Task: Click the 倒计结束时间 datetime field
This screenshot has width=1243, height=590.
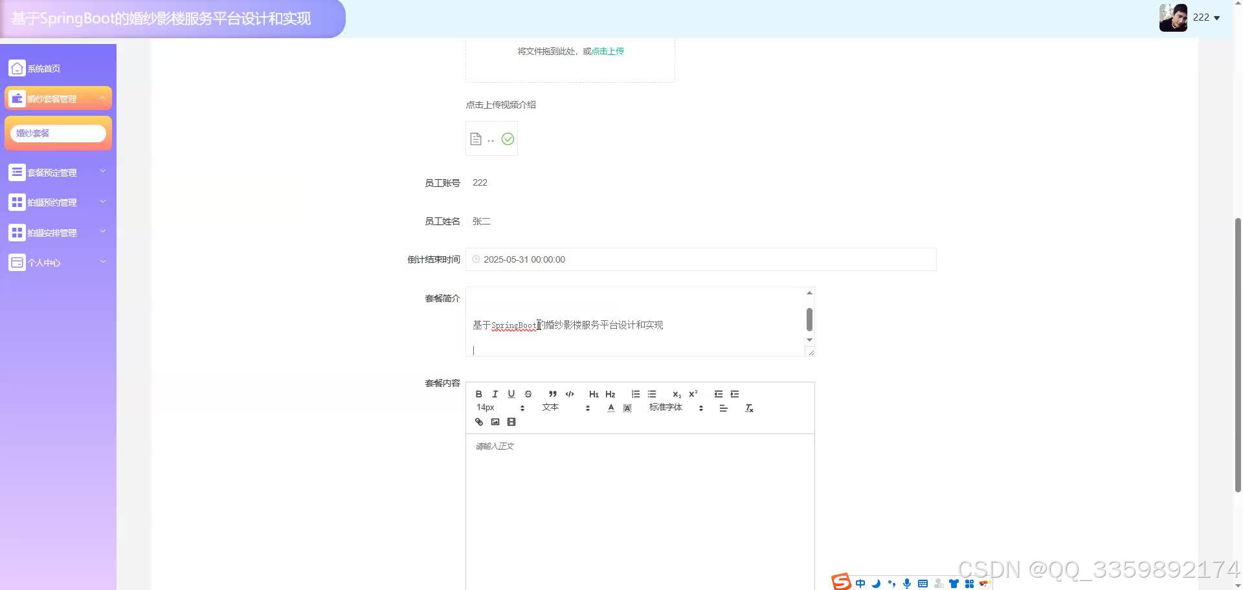Action: pyautogui.click(x=699, y=259)
